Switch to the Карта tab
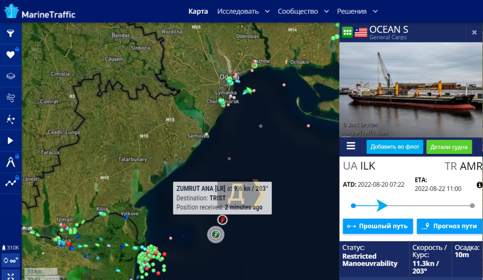The image size is (483, 280). [x=198, y=12]
